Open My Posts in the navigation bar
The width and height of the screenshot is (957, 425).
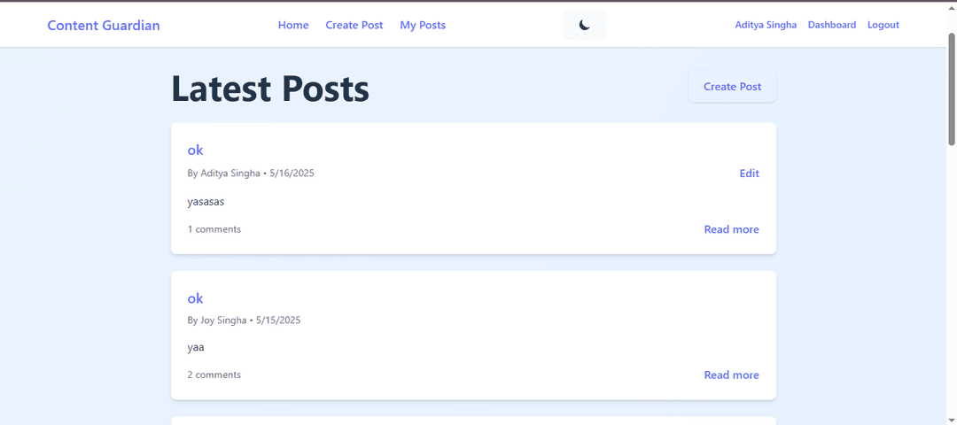point(423,25)
